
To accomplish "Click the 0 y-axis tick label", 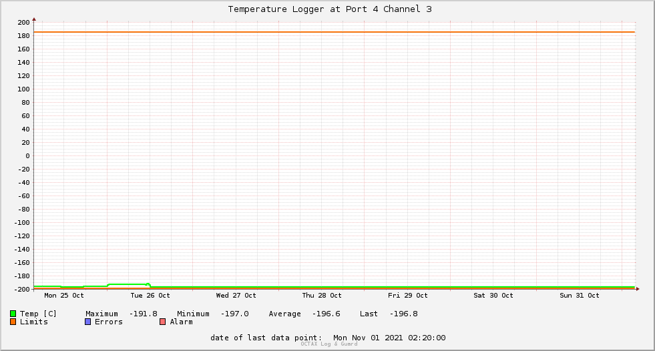I will tap(27, 156).
